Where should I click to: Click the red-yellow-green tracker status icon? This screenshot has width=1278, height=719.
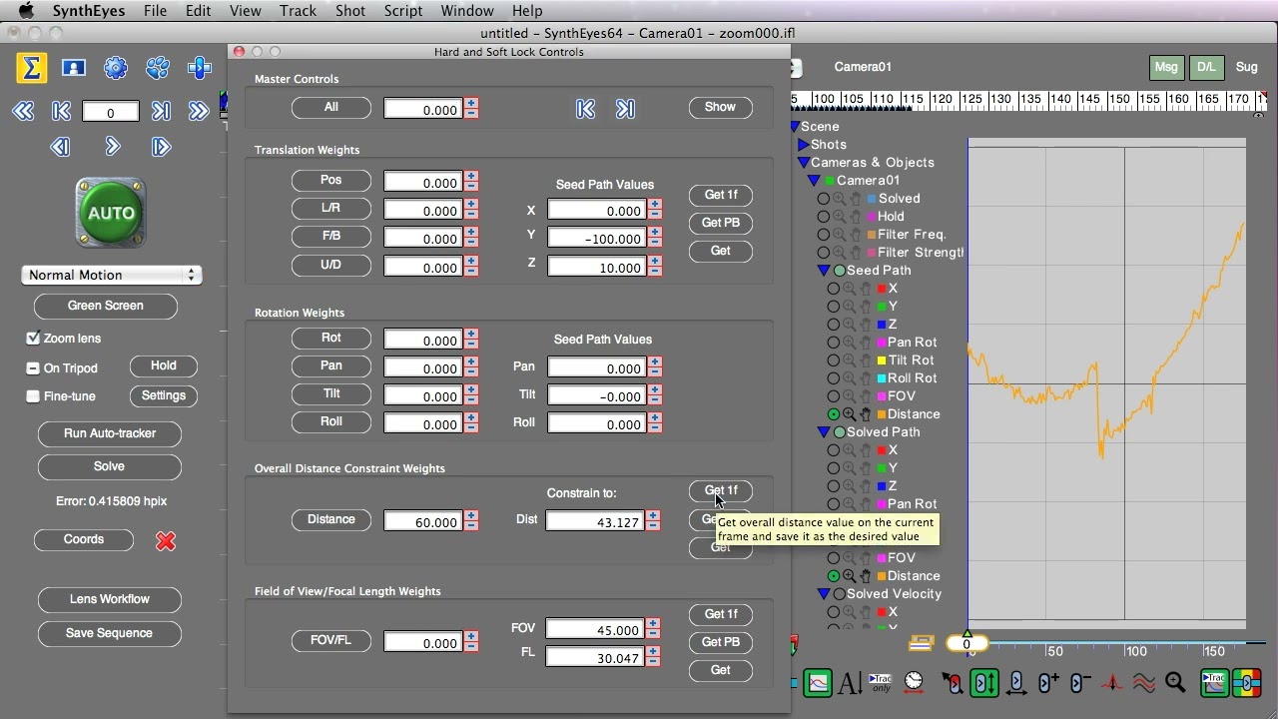1247,683
